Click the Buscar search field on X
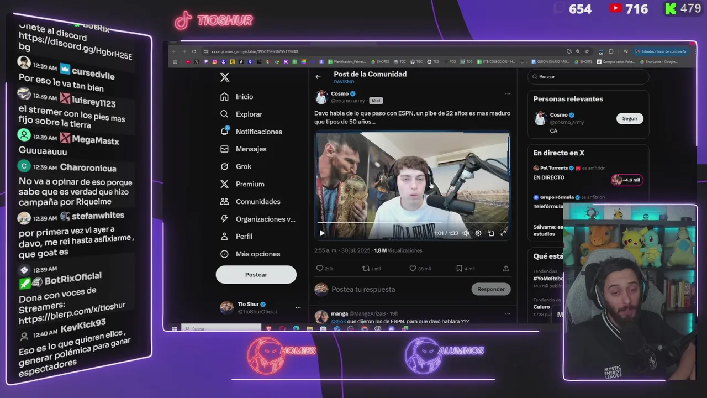This screenshot has width=707, height=398. coord(588,77)
